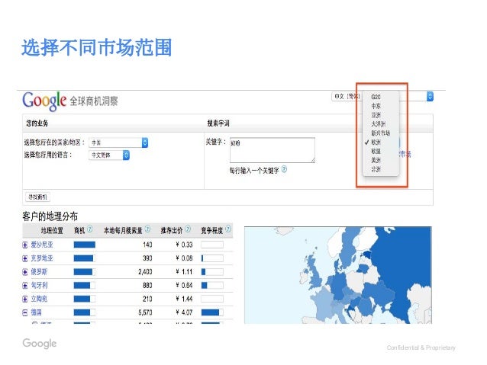This screenshot has height=365, width=487.
Task: Click the 推荐出价 column header
Action: click(x=172, y=230)
